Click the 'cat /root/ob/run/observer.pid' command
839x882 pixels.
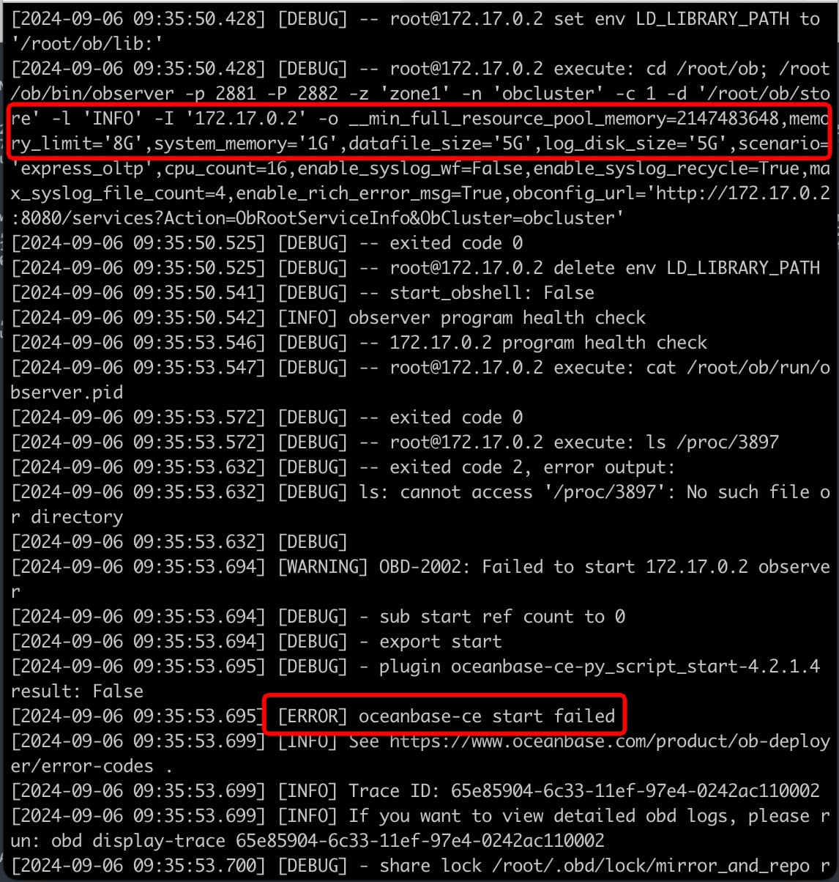click(419, 379)
